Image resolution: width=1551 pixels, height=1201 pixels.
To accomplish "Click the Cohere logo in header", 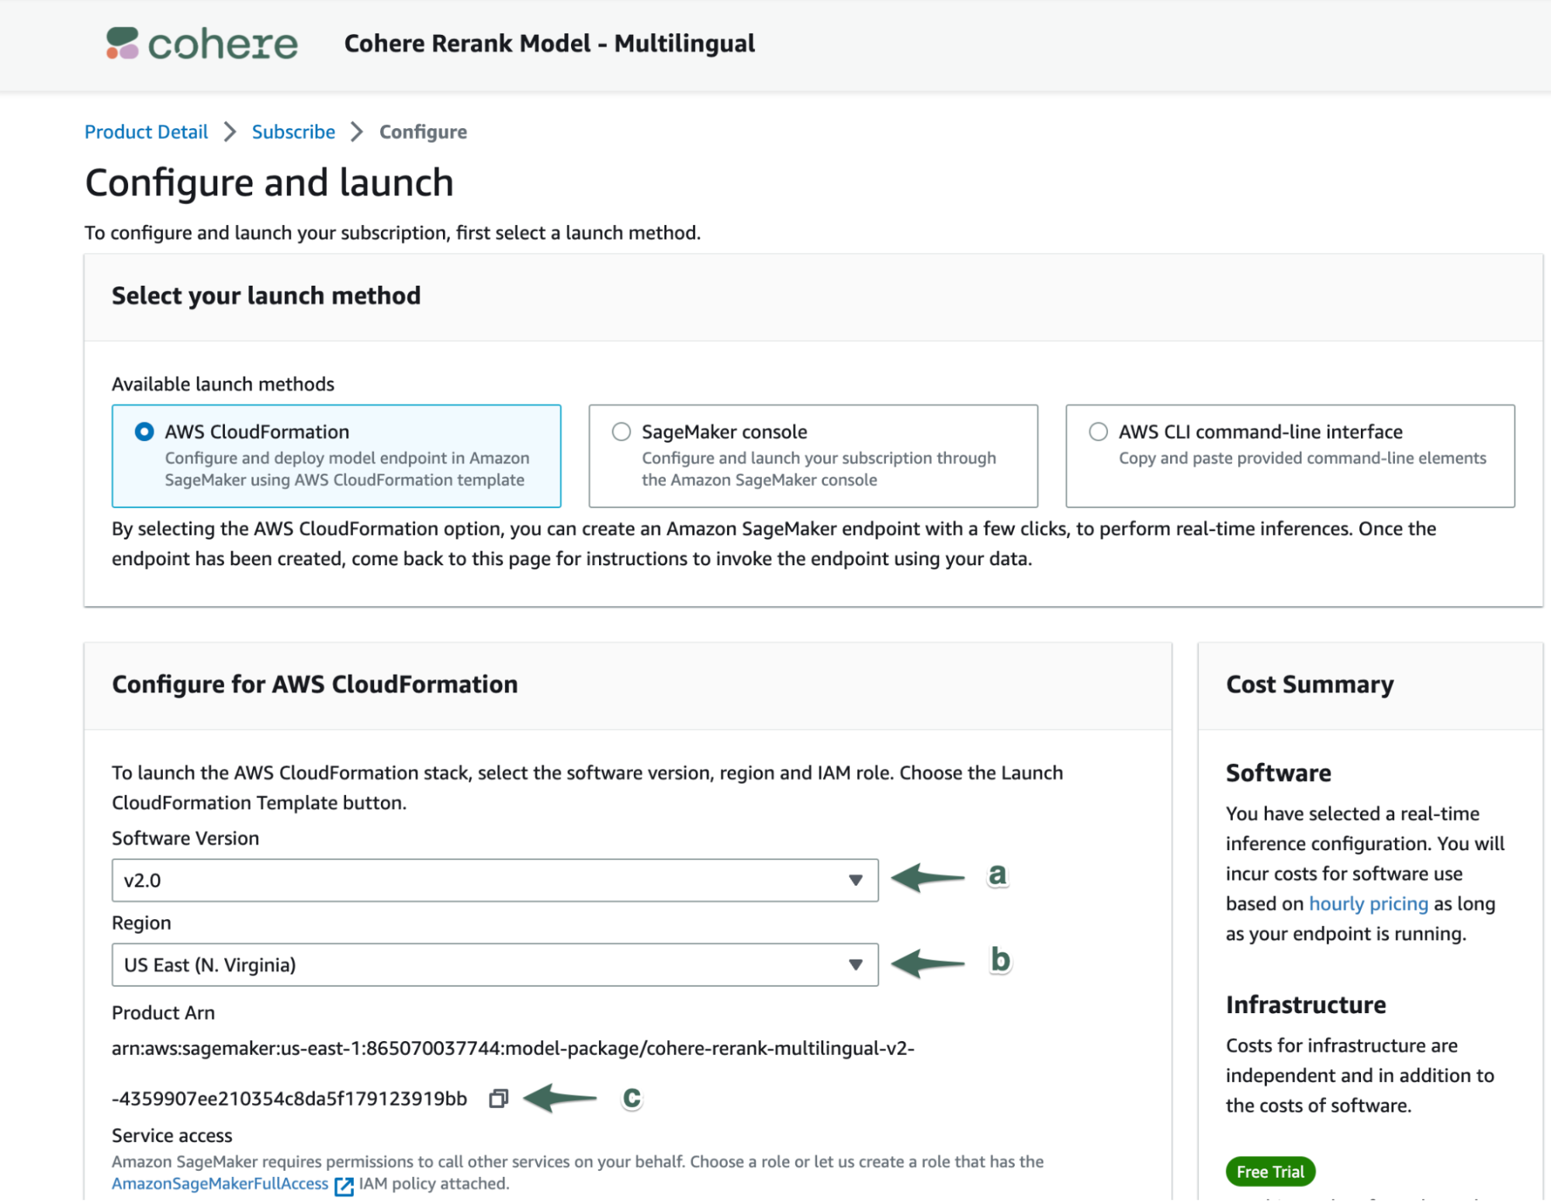I will click(202, 43).
